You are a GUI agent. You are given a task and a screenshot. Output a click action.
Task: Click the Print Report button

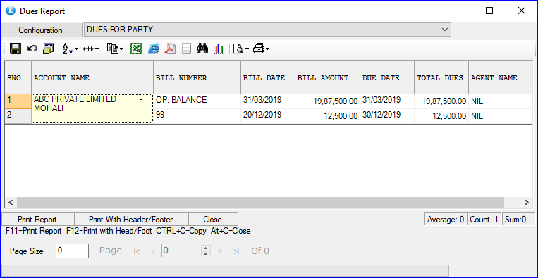(37, 219)
